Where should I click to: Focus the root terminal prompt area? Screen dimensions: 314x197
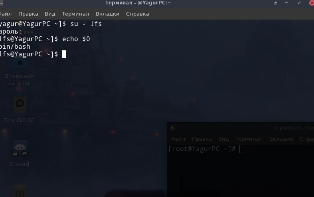tap(240, 171)
